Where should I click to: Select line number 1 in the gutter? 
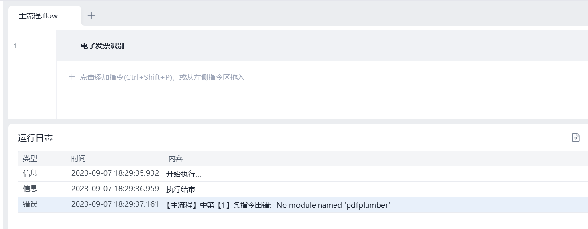15,46
